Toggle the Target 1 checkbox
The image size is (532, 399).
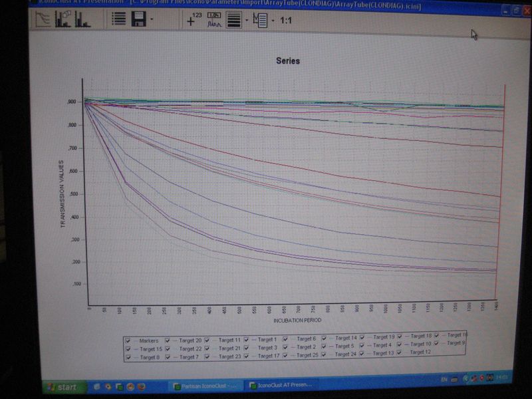(x=246, y=340)
